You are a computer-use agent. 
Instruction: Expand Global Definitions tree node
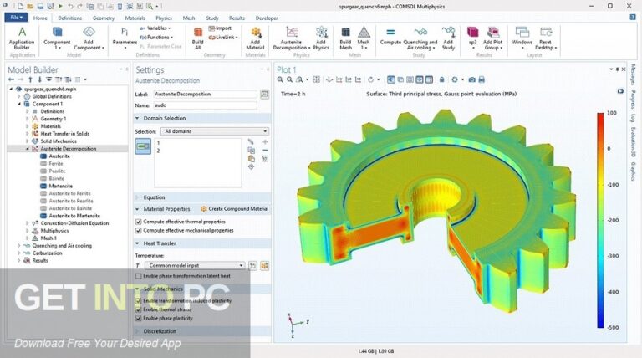(x=19, y=97)
